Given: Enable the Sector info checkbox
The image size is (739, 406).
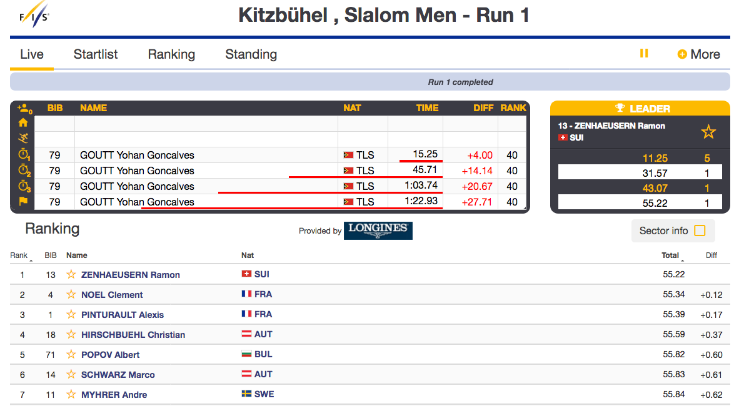Looking at the screenshot, I should (x=700, y=230).
